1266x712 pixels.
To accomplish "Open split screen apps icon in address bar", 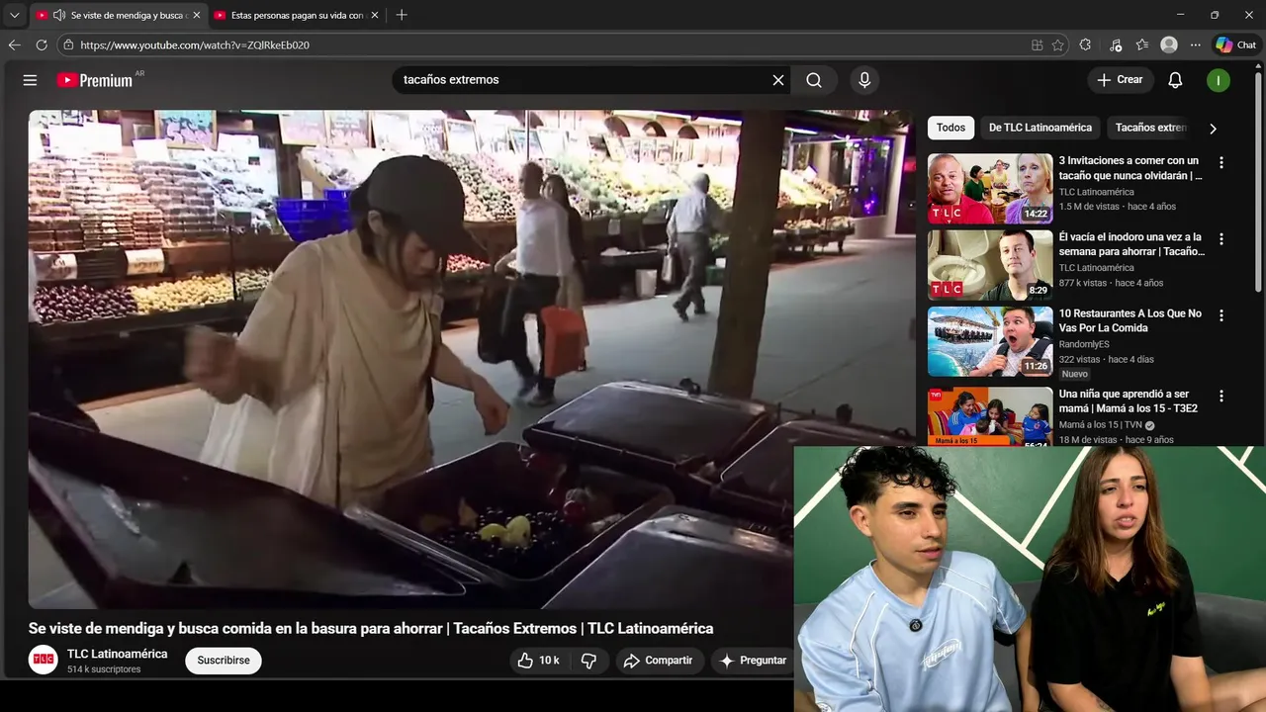I will (x=1037, y=44).
